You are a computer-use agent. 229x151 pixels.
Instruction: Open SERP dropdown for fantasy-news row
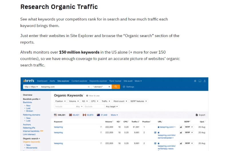coord(189,143)
